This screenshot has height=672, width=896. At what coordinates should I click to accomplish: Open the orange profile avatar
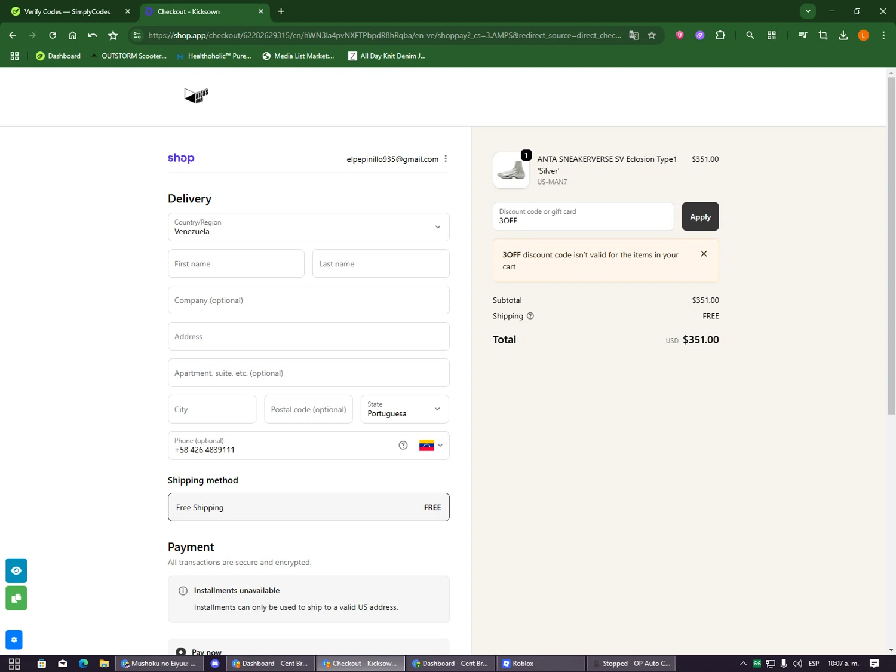point(863,35)
